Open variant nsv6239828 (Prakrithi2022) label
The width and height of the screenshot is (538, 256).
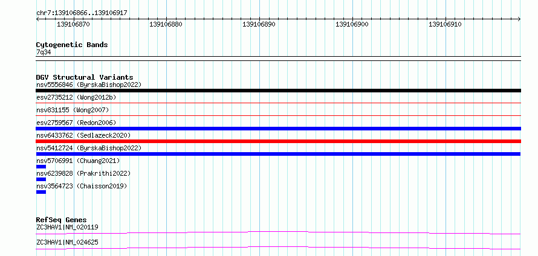(83, 173)
